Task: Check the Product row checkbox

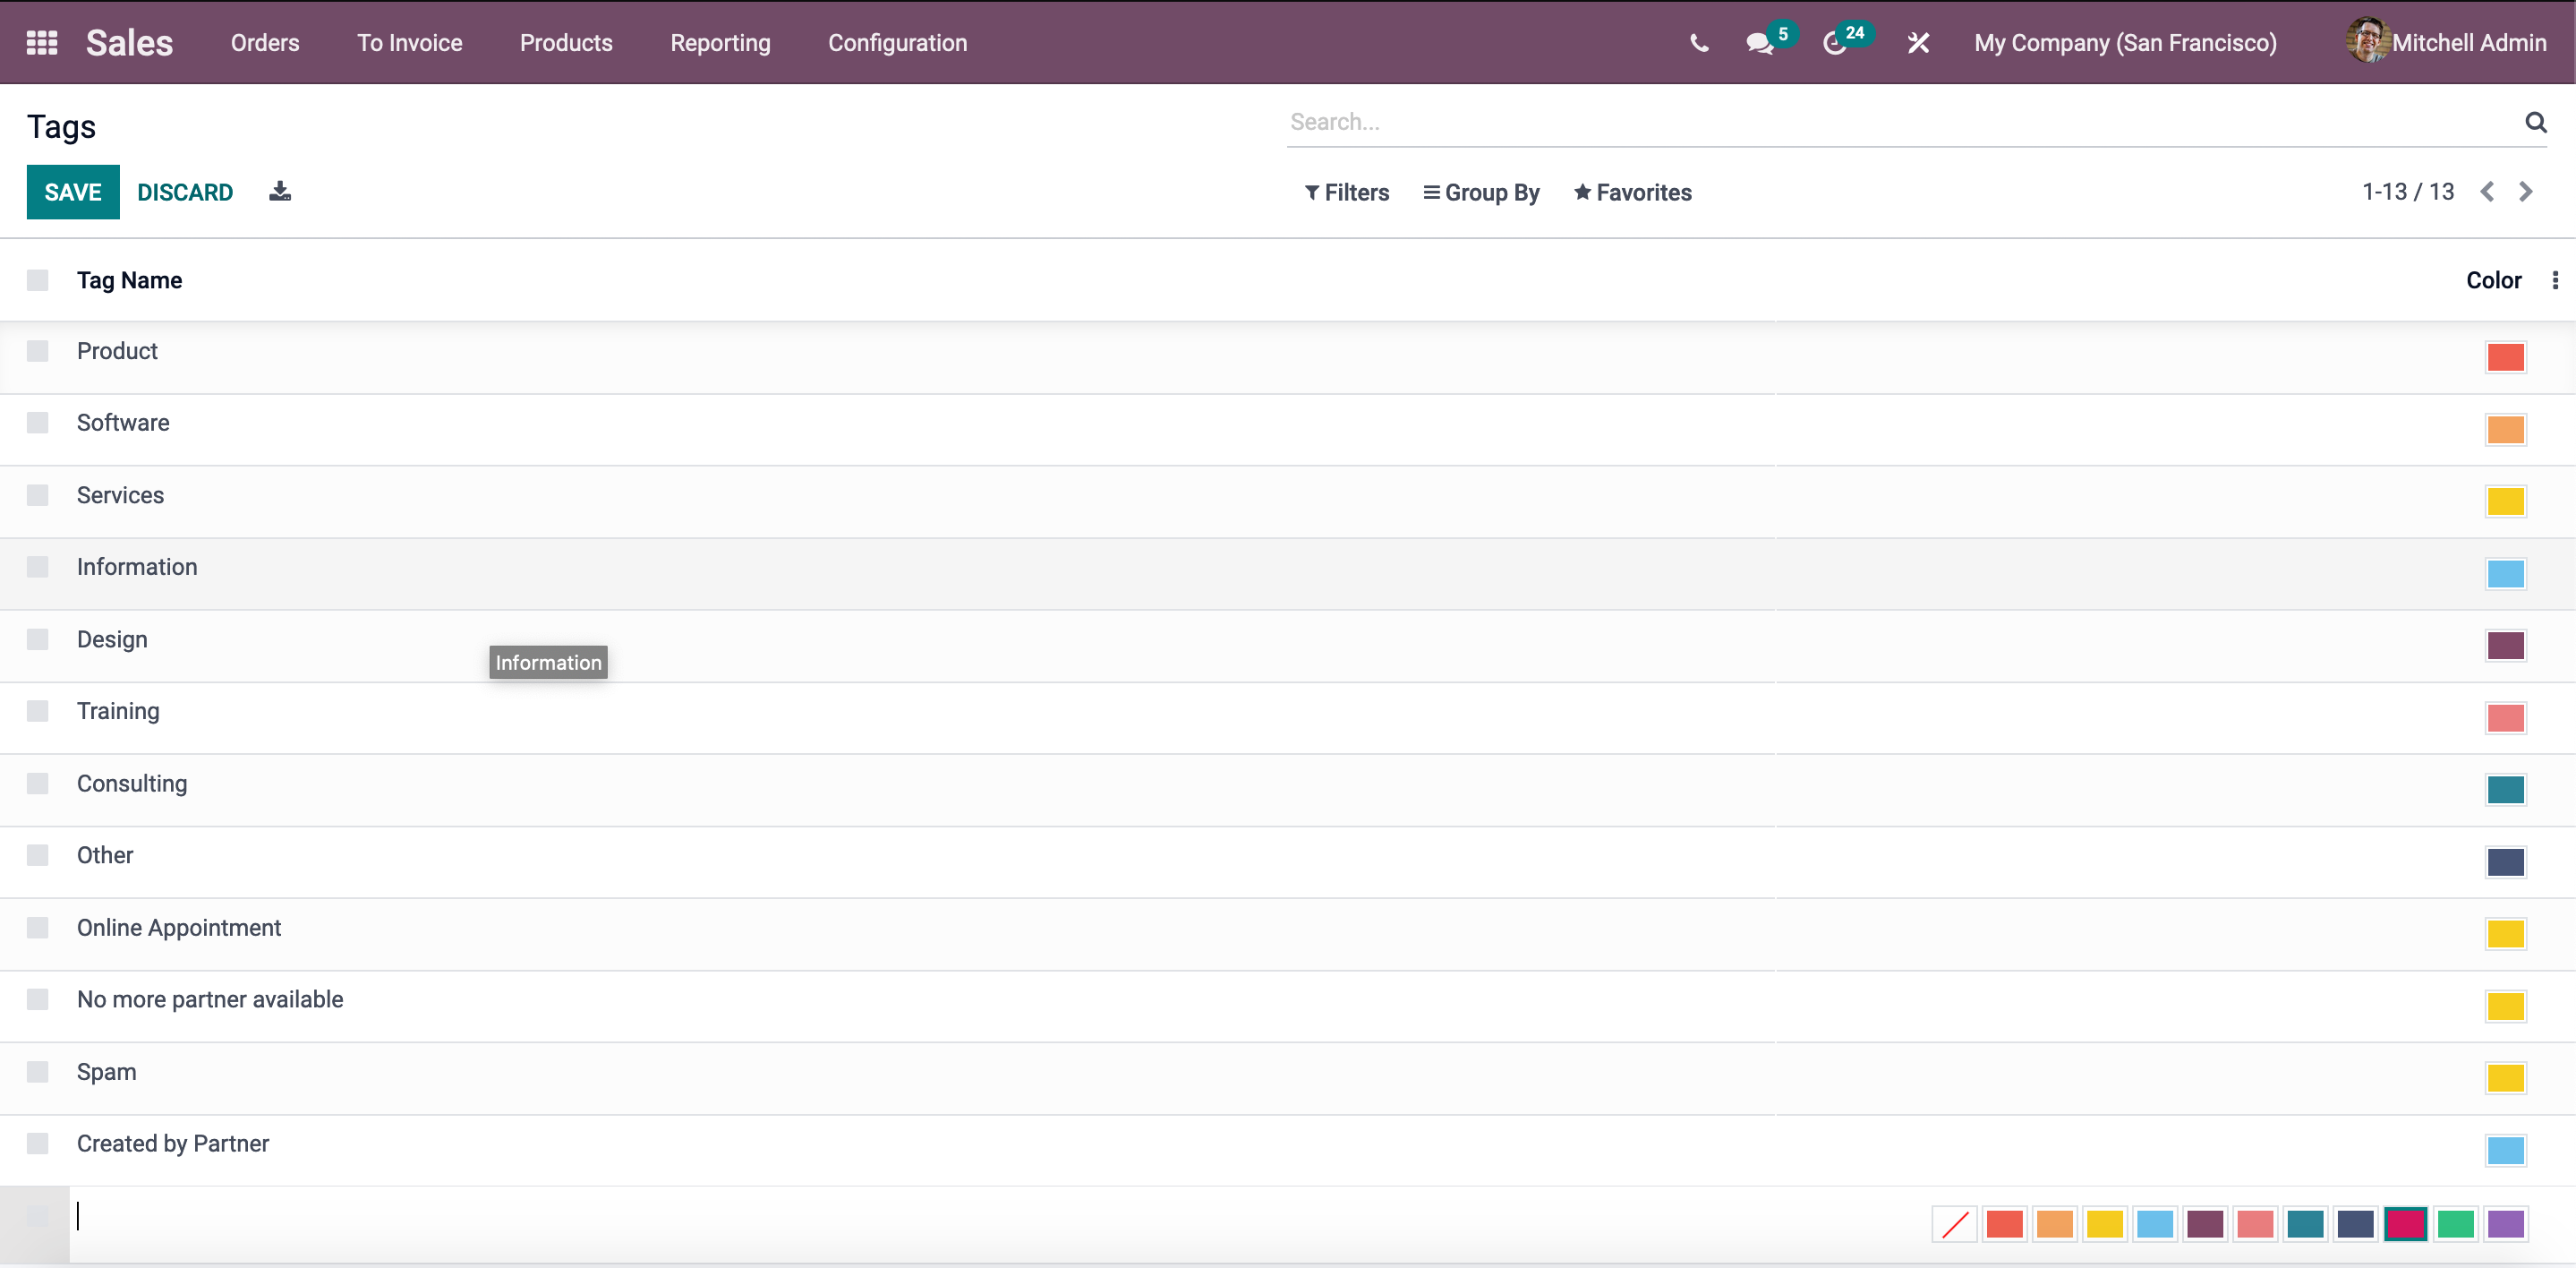Action: (37, 351)
